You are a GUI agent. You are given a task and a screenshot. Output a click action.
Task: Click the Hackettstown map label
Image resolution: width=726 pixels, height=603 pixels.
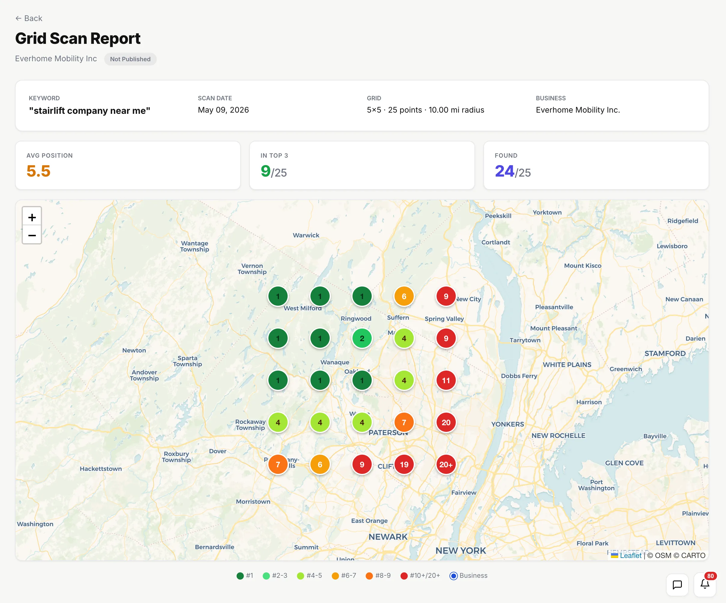[101, 468]
